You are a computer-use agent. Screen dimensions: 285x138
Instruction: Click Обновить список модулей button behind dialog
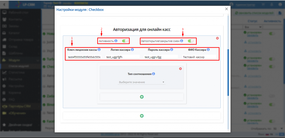coord(254,13)
